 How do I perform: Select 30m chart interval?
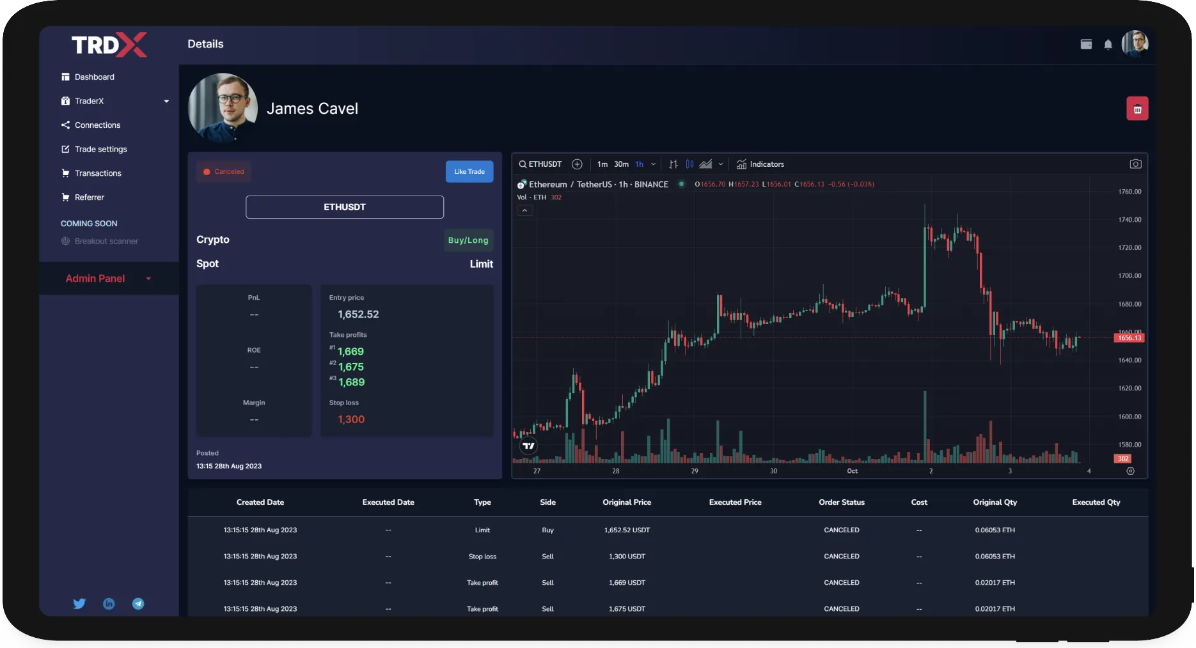[621, 164]
